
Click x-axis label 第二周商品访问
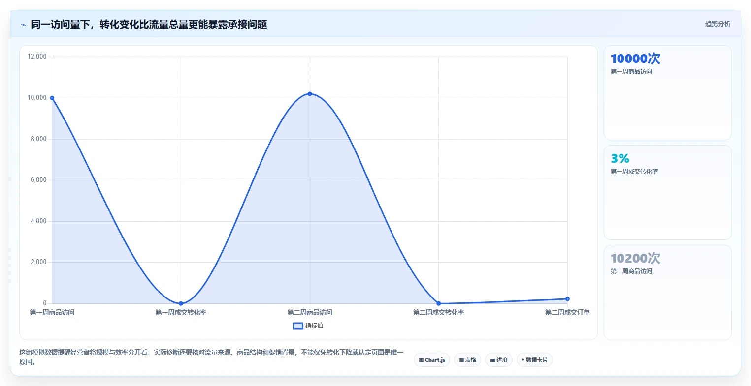310,312
